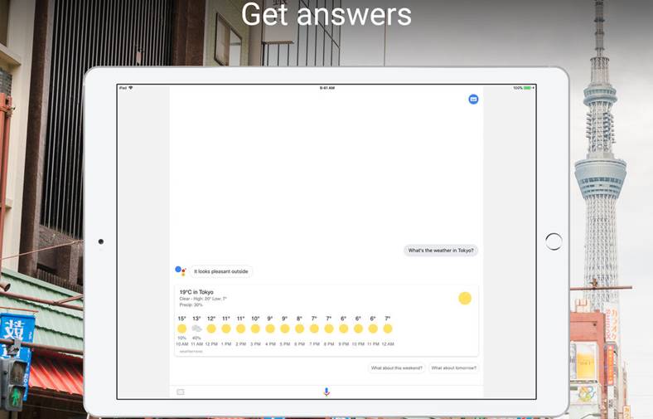Click the sun icon for 10 PM
The height and width of the screenshot is (419, 653).
coord(358,329)
